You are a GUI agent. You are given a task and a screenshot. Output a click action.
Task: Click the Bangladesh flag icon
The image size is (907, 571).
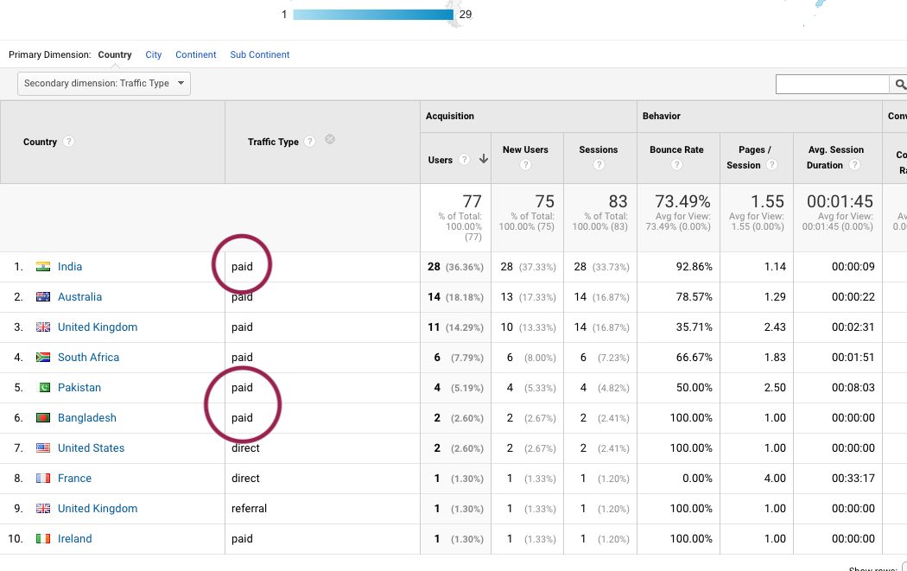[43, 418]
